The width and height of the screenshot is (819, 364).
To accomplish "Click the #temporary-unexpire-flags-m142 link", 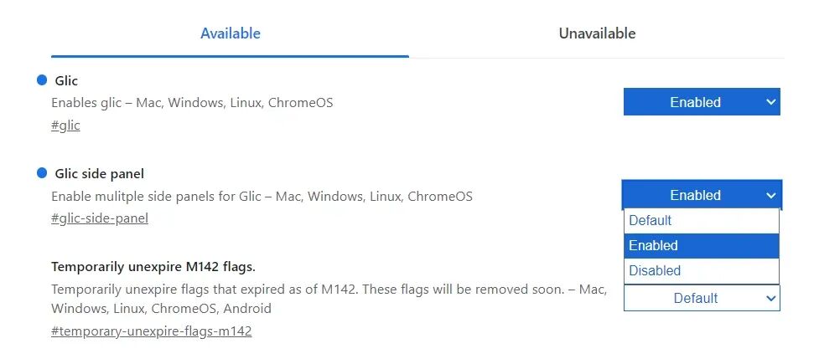I will (151, 331).
